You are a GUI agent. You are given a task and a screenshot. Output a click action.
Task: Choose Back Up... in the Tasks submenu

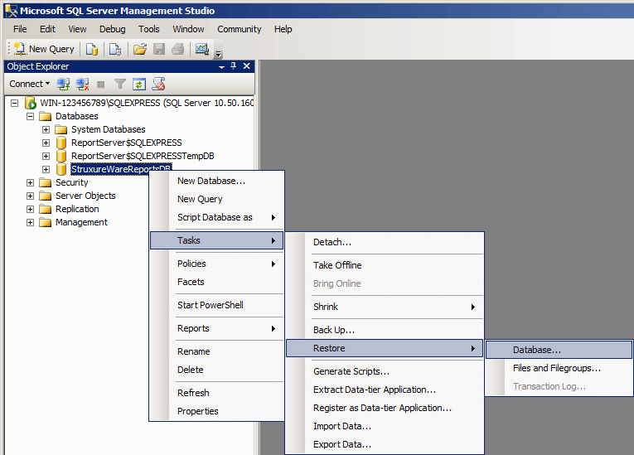click(333, 330)
